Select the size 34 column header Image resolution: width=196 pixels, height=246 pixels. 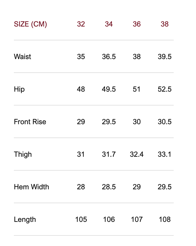109,24
